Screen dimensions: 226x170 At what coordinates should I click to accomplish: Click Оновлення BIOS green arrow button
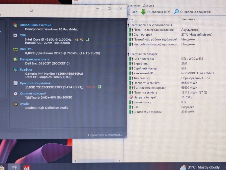155,12
